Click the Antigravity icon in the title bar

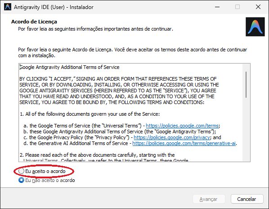[x=8, y=7]
